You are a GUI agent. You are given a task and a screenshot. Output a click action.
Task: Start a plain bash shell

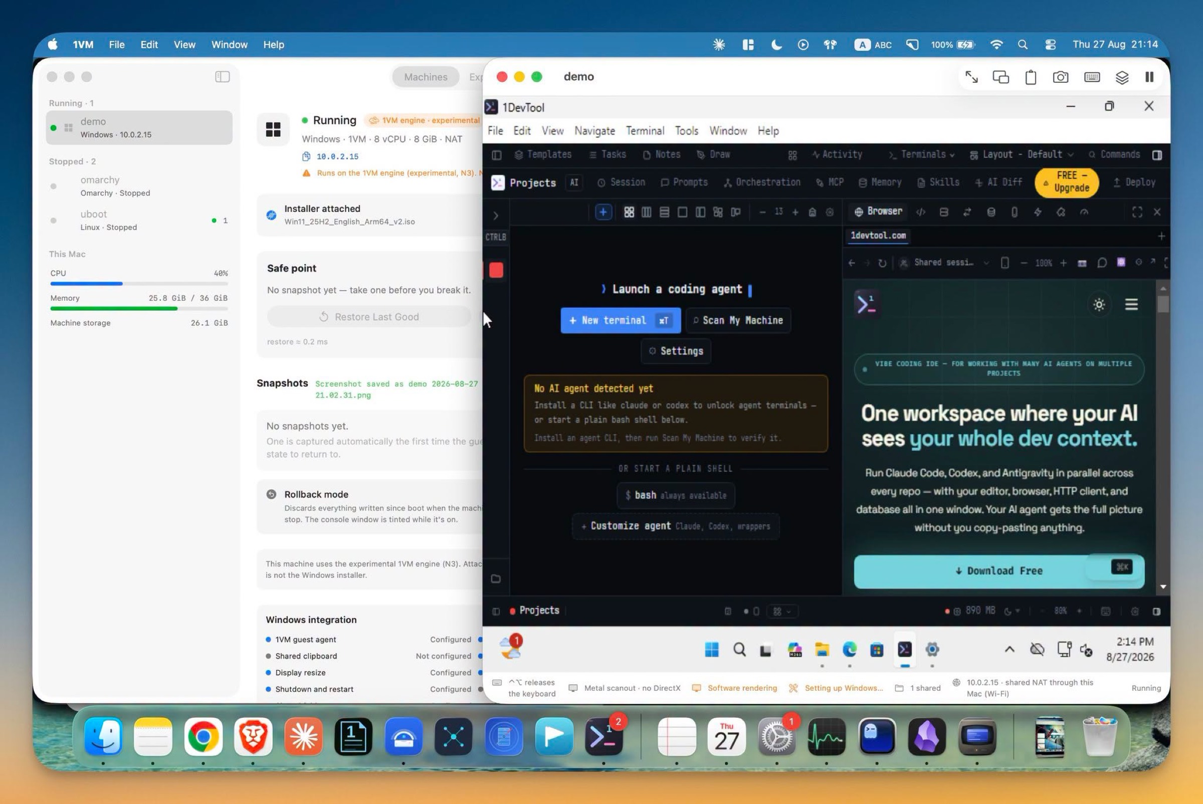[x=675, y=495]
